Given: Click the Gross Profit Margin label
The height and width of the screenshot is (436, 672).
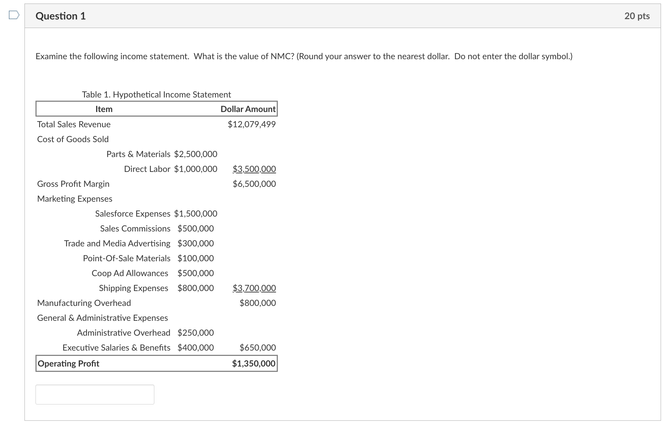Looking at the screenshot, I should tap(73, 184).
